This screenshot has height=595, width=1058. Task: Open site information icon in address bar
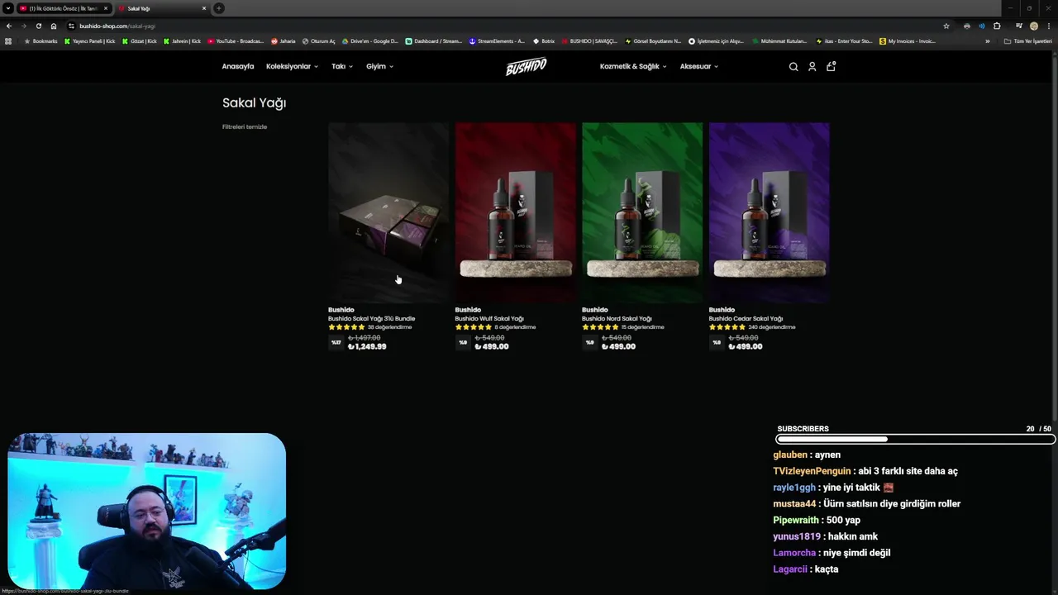click(71, 26)
